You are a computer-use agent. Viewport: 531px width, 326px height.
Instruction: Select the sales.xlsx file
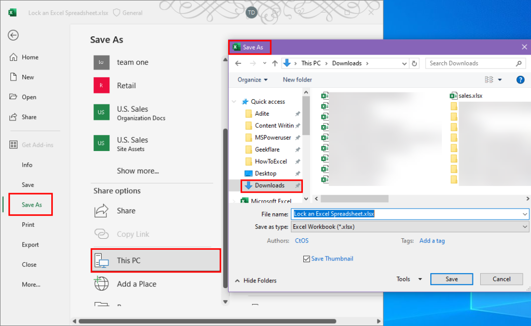pos(466,96)
